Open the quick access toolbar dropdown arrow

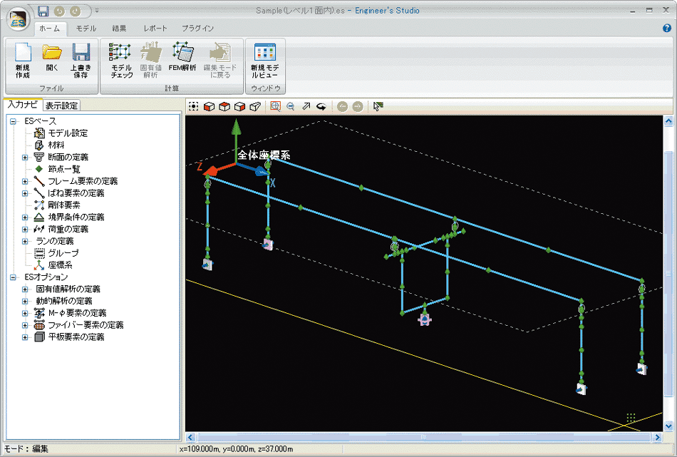[97, 11]
